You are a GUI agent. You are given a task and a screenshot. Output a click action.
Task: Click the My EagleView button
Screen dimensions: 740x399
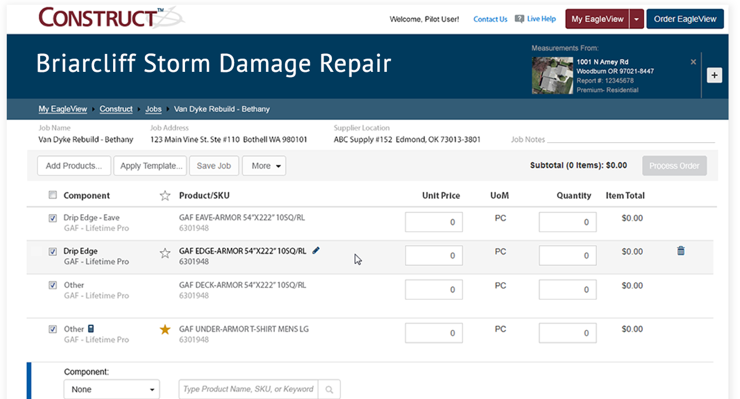coord(598,19)
